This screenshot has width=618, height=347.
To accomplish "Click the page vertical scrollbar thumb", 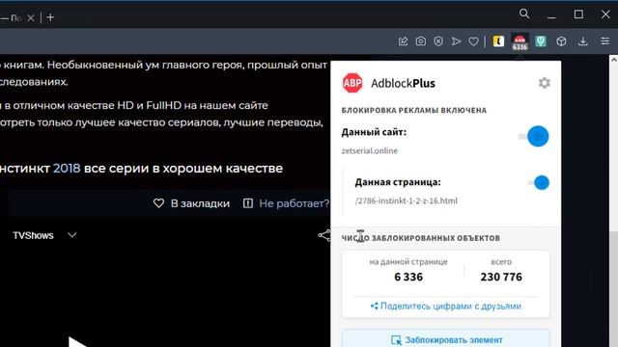I will click(614, 147).
